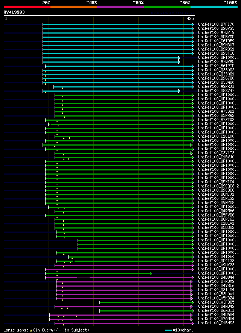The width and height of the screenshot is (241, 333).
Task: Click the AV419903 query name label
Action: [x=14, y=12]
